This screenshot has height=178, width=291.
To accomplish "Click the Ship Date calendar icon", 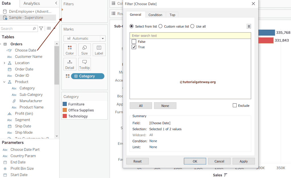I will click(x=10, y=126).
